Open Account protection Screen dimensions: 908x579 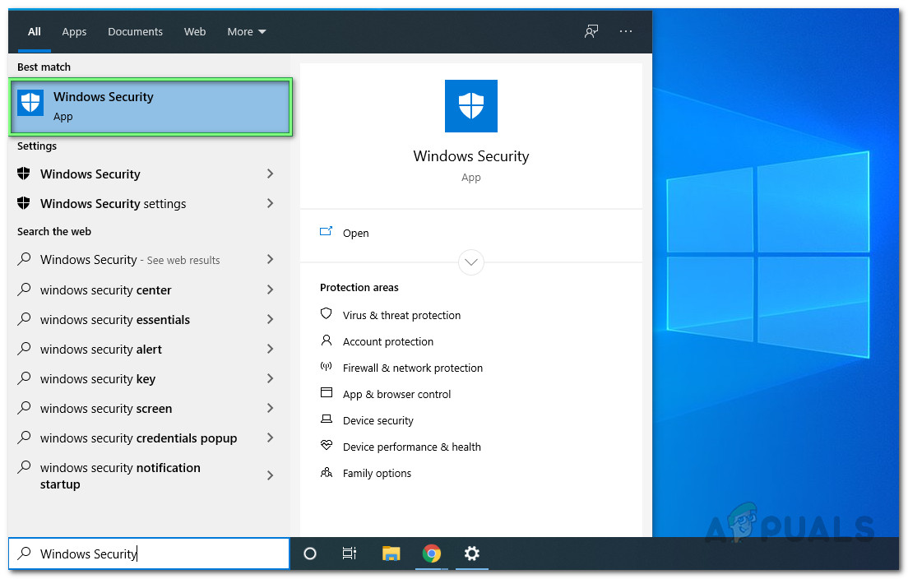pos(388,341)
